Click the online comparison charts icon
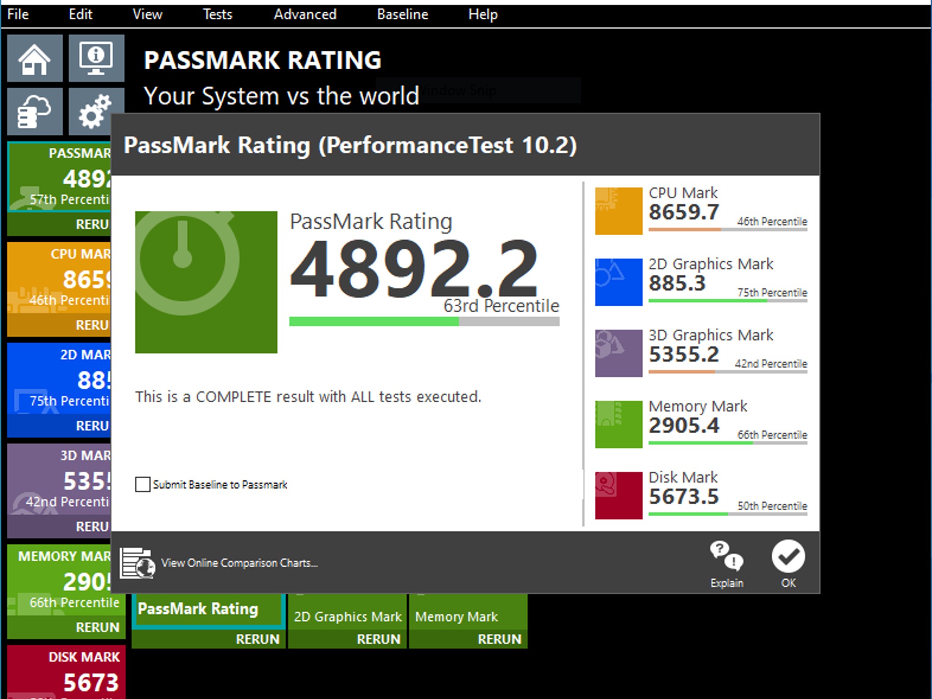This screenshot has height=699, width=932. (x=137, y=563)
